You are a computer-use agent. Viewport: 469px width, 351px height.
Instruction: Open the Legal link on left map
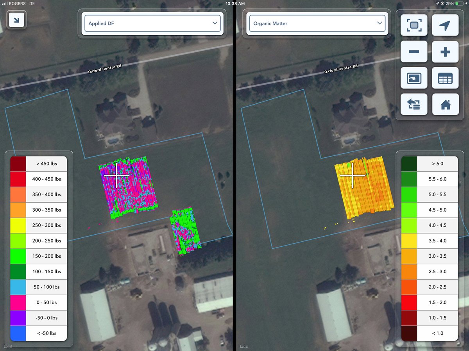click(8, 346)
